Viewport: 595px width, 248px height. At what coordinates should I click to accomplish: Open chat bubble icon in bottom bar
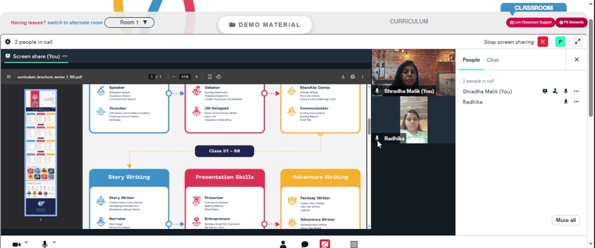(305, 244)
